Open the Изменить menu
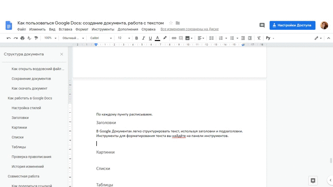Screen dimensions: 333x187 click(x=38, y=29)
